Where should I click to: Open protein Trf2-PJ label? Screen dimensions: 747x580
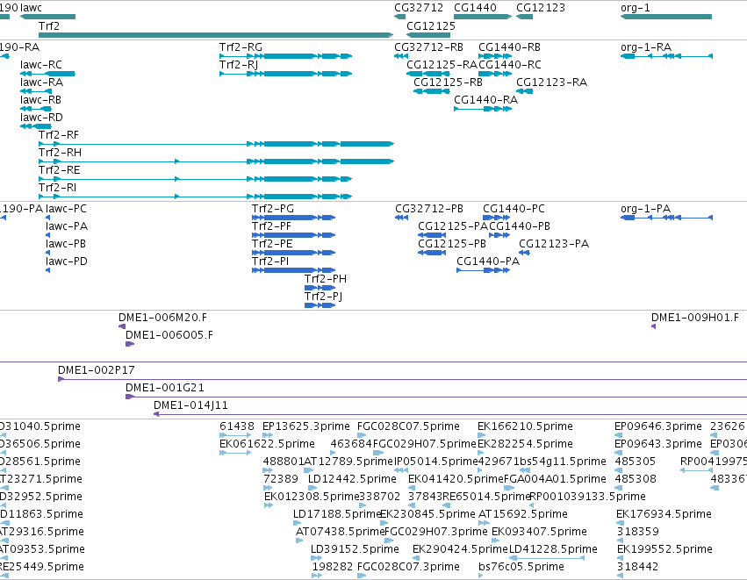(x=324, y=297)
